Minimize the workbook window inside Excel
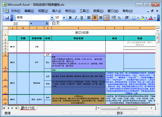 coord(148,11)
